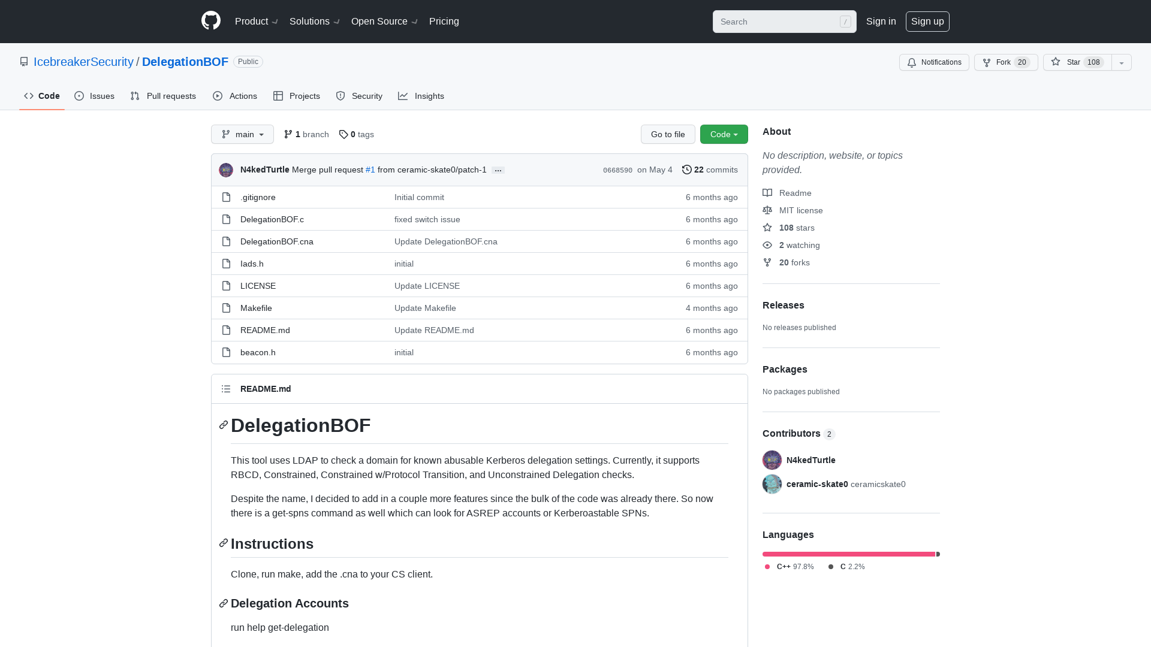Click the file icon next to Makefile
Viewport: 1151px width, 647px height.
tap(226, 308)
